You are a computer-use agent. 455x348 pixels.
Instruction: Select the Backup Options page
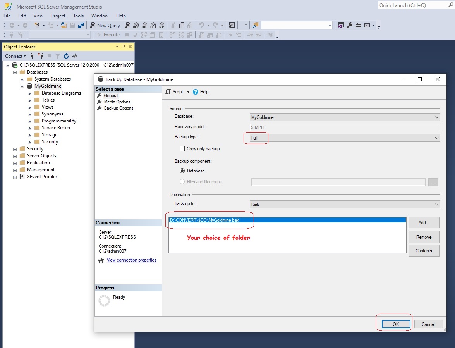point(118,108)
